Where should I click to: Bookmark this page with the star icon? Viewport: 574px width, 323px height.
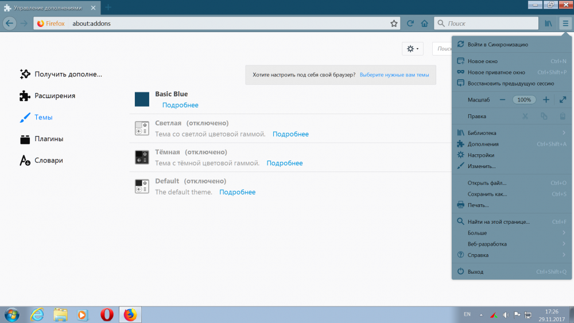394,24
